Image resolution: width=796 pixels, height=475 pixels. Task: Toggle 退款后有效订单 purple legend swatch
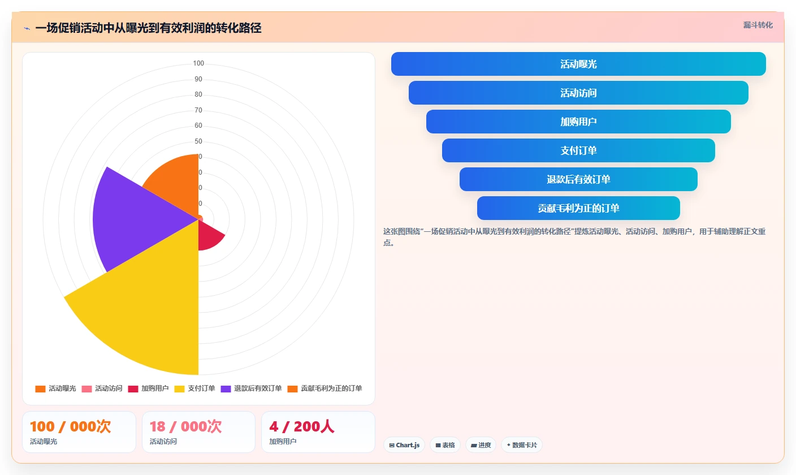pyautogui.click(x=226, y=388)
